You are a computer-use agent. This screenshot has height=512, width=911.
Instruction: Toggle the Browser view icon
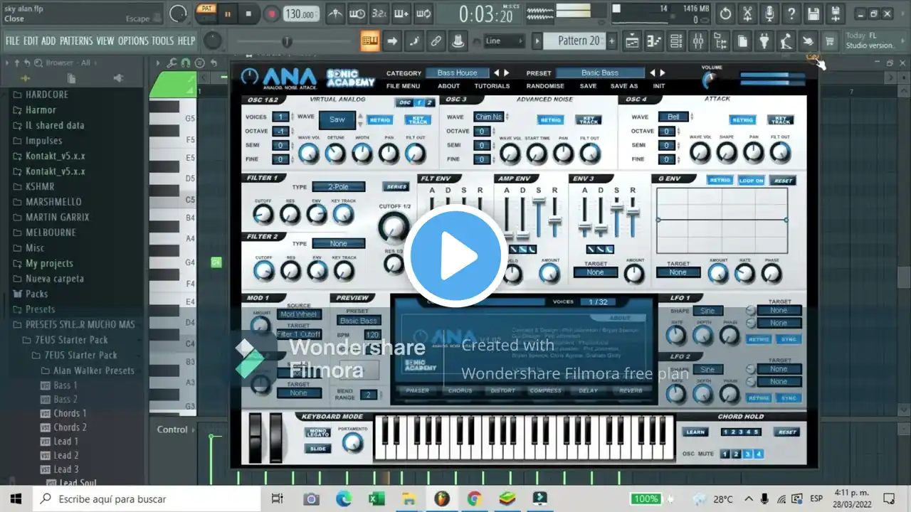720,41
